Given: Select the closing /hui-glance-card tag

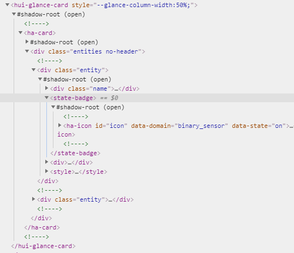Looking at the screenshot, I should 43,246.
